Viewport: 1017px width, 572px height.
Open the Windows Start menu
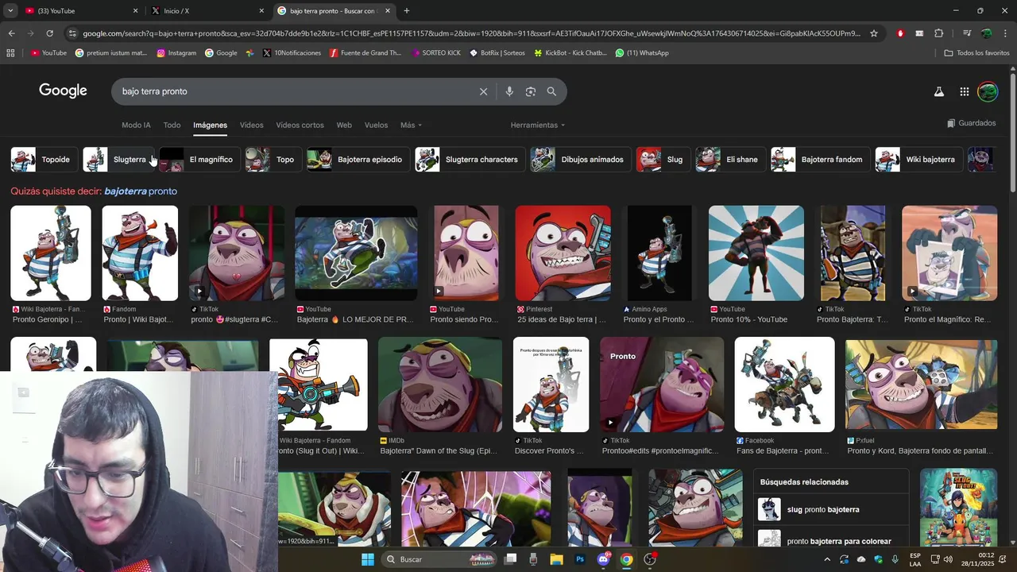point(368,559)
